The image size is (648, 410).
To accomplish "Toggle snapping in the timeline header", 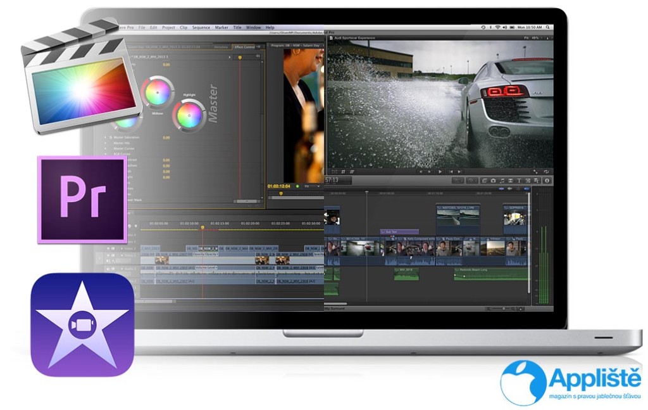I will (526, 189).
